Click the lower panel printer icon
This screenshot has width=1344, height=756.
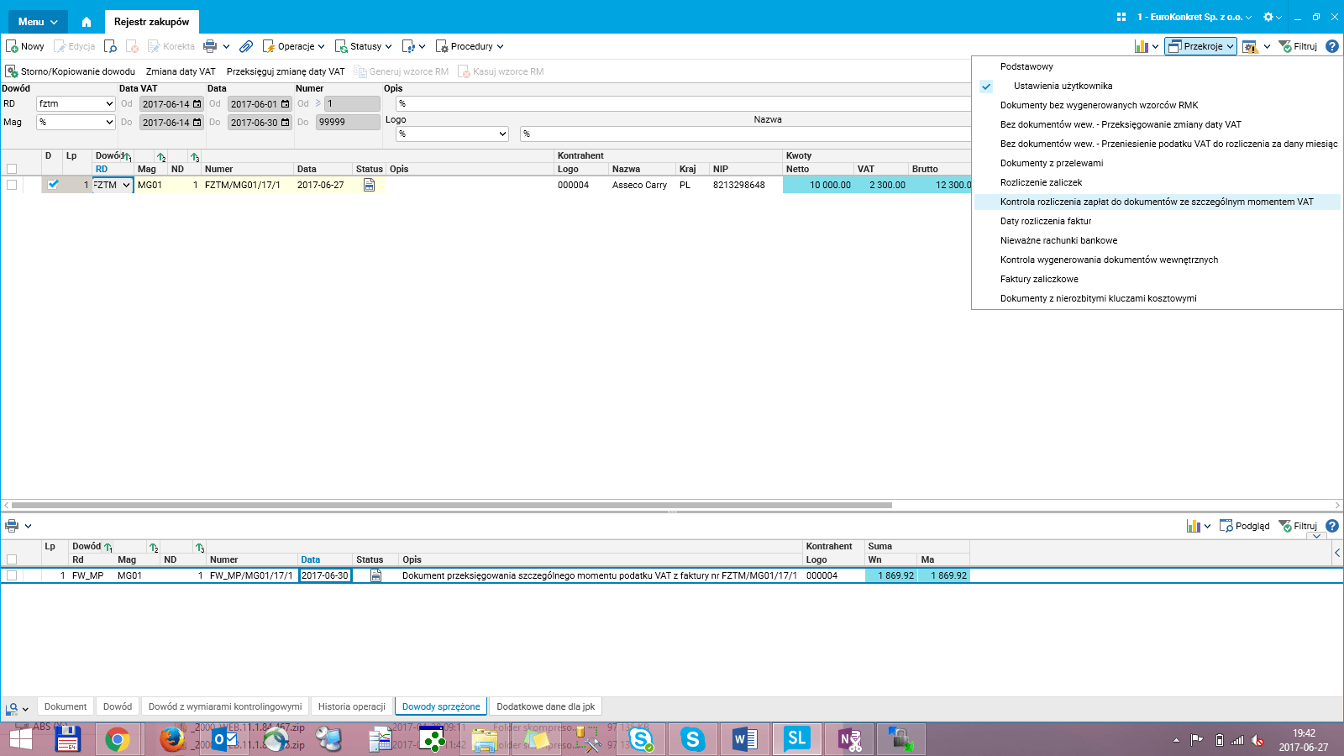(x=12, y=526)
